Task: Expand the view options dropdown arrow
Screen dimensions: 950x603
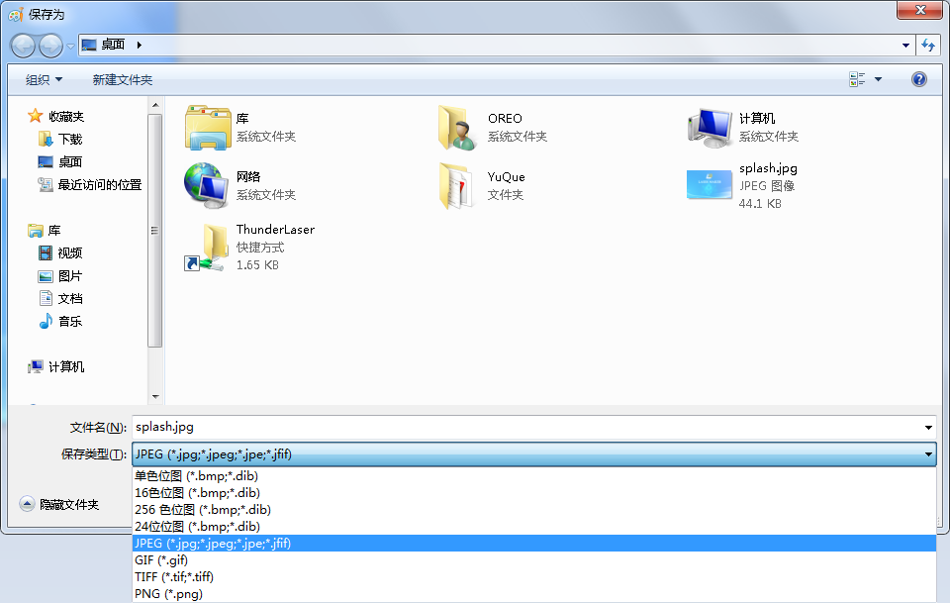Action: [x=879, y=80]
